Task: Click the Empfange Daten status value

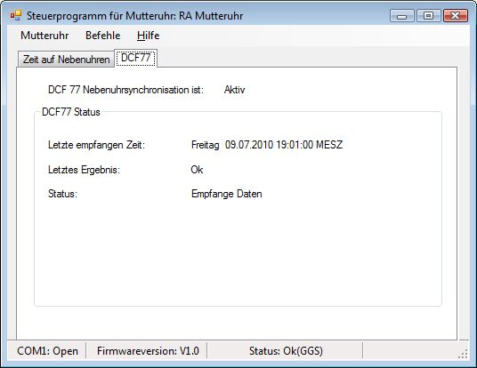Action: pyautogui.click(x=227, y=194)
